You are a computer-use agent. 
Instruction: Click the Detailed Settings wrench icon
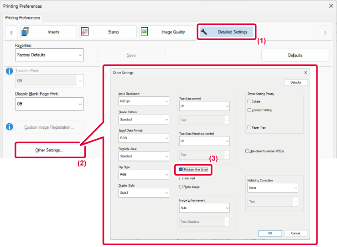tap(204, 32)
